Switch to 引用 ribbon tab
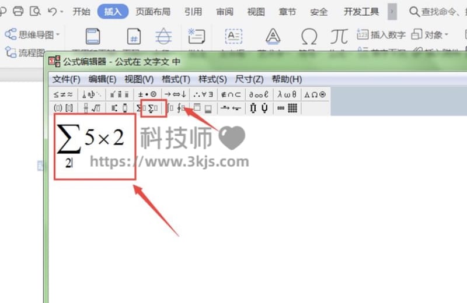 [193, 12]
